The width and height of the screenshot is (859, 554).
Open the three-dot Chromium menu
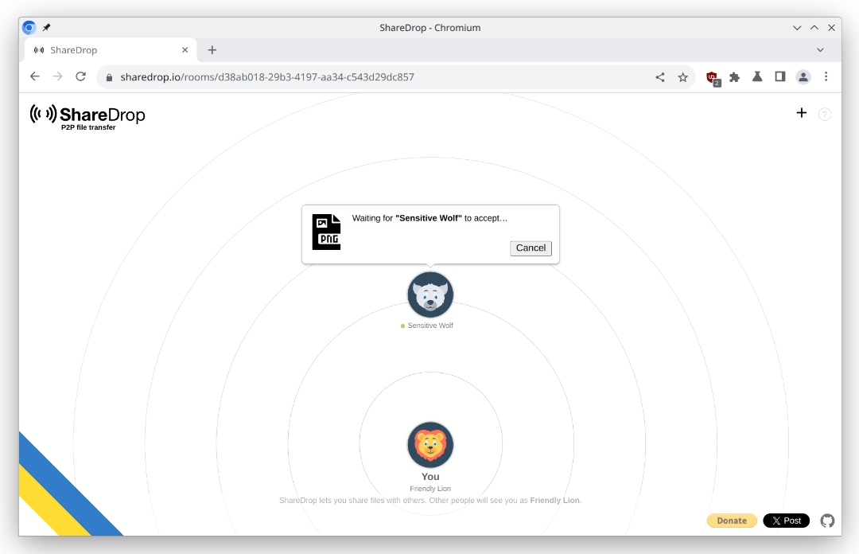(x=826, y=76)
